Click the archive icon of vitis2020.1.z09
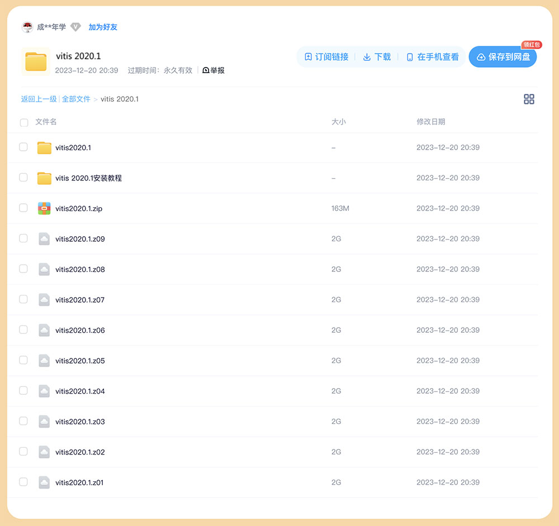The image size is (559, 526). click(x=44, y=238)
